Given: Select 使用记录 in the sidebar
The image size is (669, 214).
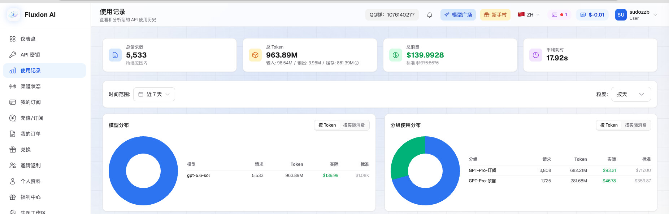Looking at the screenshot, I should tap(44, 70).
